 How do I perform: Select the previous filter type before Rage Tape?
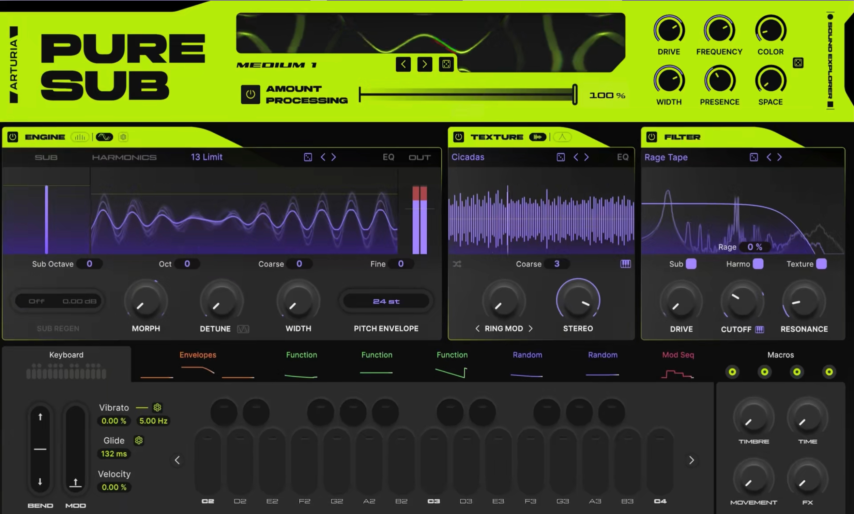pyautogui.click(x=768, y=157)
